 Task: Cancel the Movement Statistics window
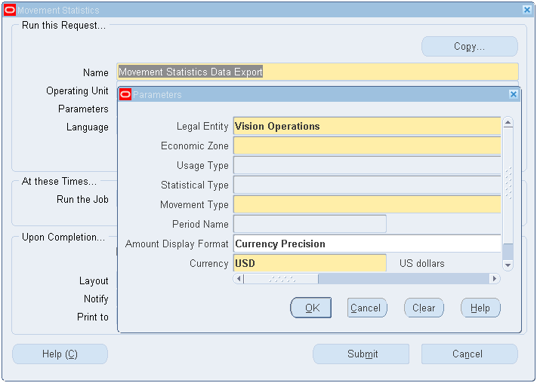point(469,354)
